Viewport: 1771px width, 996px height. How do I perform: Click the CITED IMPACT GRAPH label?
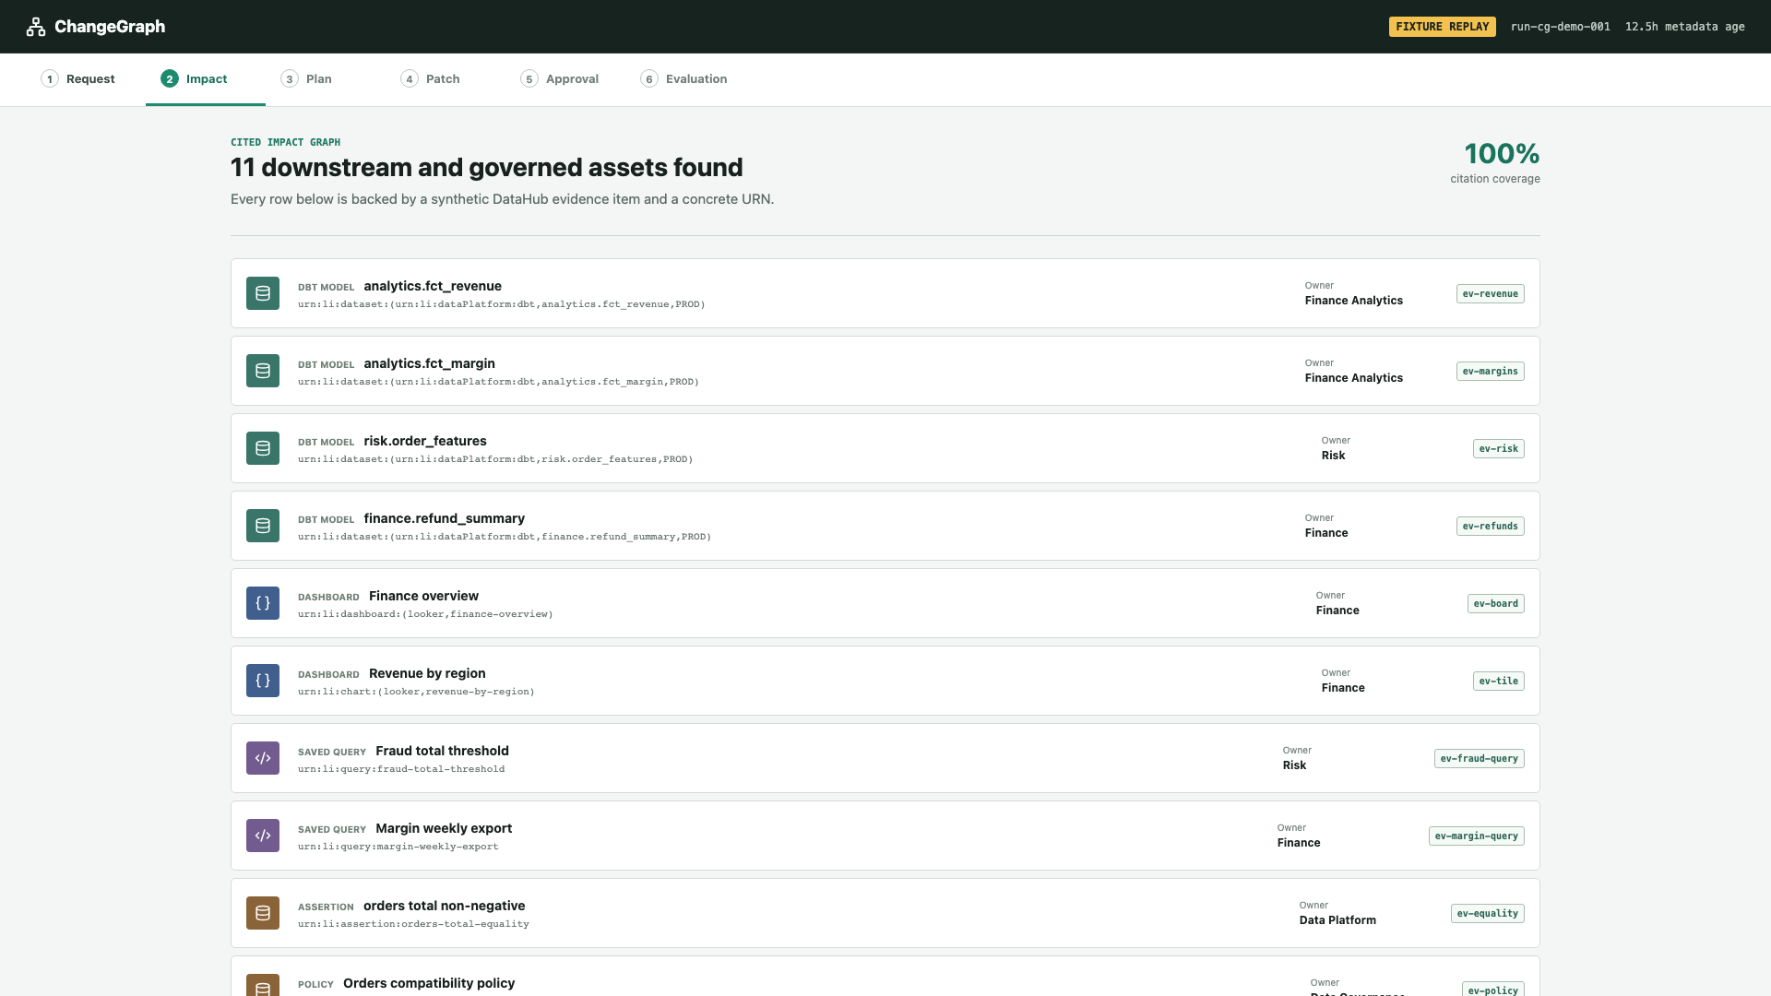tap(285, 142)
